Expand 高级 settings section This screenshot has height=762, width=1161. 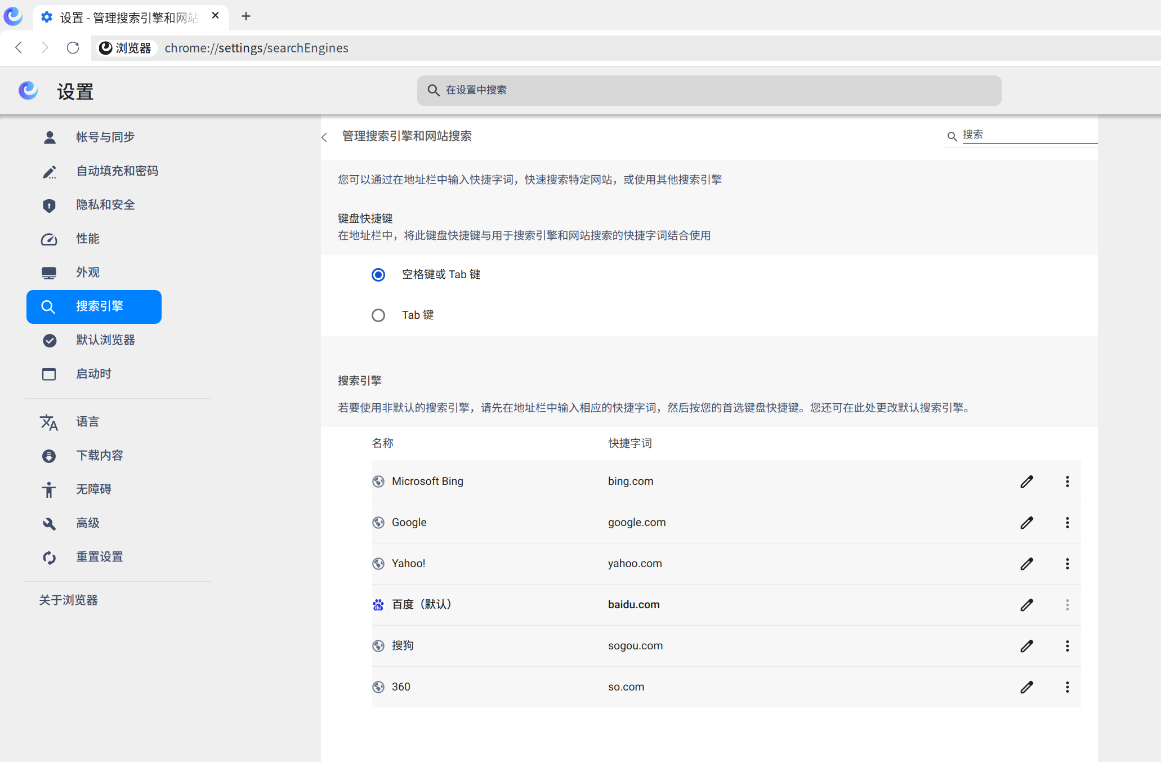tap(94, 523)
